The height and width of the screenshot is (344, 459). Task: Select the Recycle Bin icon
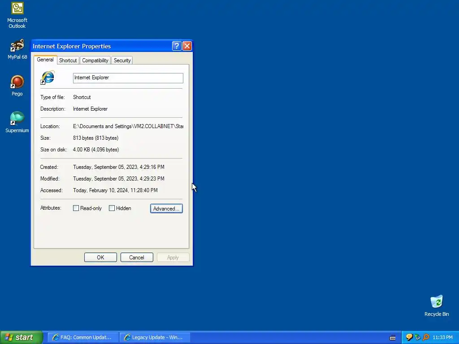[x=437, y=305]
